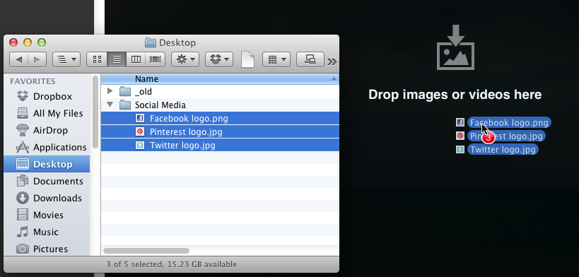
Task: Open the path list dropdown in toolbar
Action: [66, 59]
